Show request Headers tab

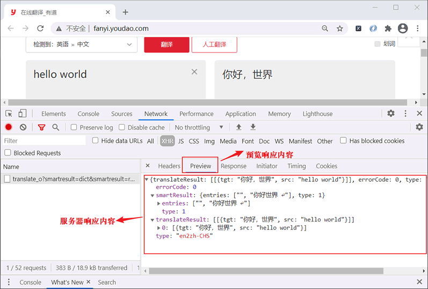169,166
